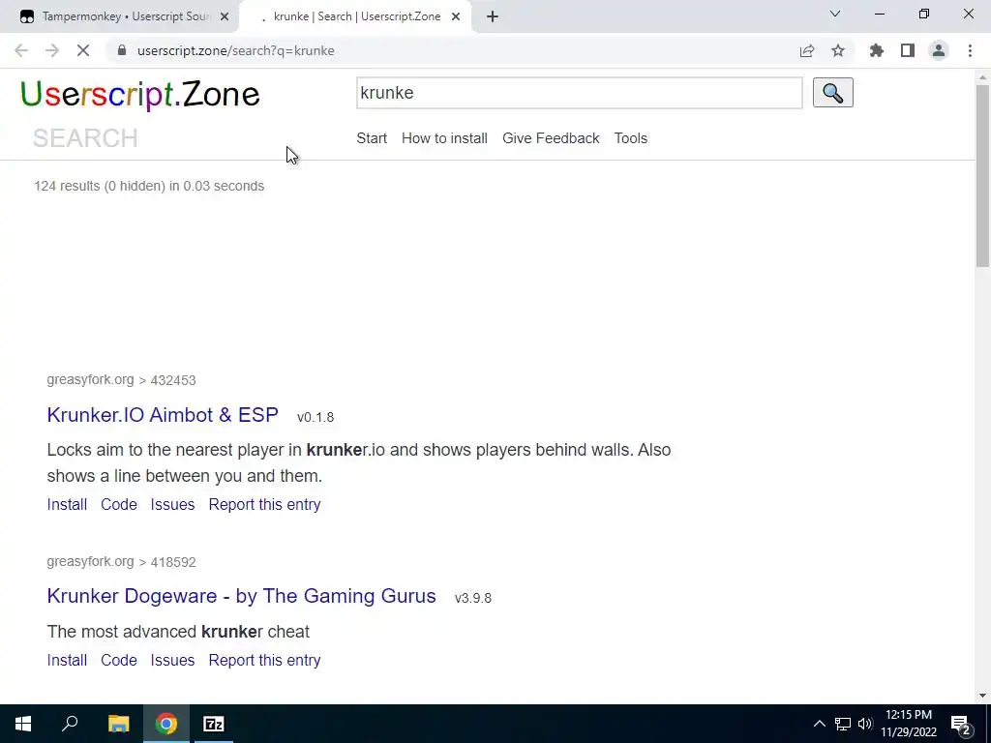Install Krunker Dogeware script
The image size is (991, 743).
(67, 660)
